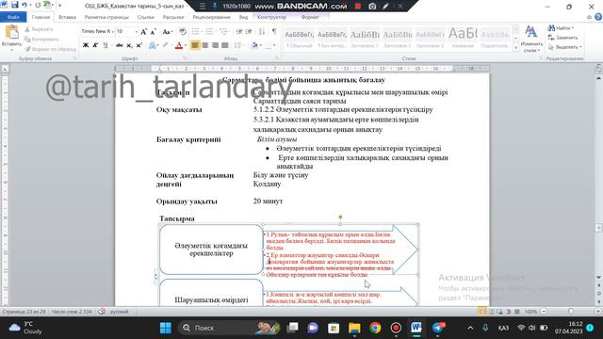This screenshot has width=603, height=339.
Task: Select the Әлеуметтік қоғамдағы ерекшеліктер shape
Action: (211, 250)
